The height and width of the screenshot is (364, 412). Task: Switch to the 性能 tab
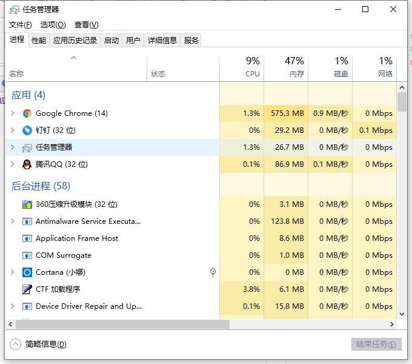coord(39,41)
